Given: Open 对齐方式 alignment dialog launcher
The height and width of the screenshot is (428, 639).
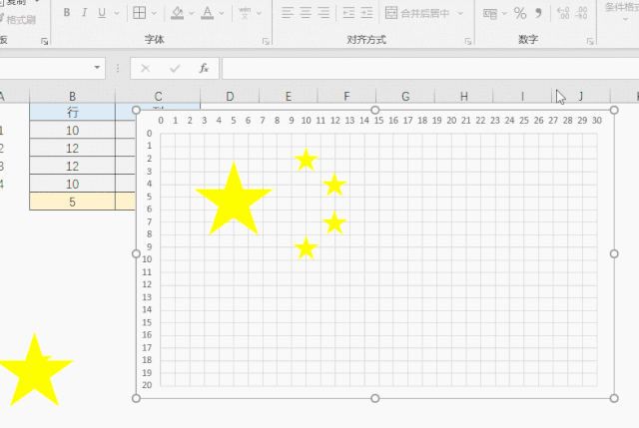Looking at the screenshot, I should [x=468, y=42].
